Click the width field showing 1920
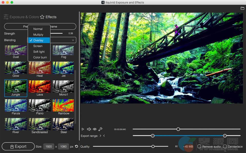The height and width of the screenshot is (153, 246). pyautogui.click(x=49, y=146)
